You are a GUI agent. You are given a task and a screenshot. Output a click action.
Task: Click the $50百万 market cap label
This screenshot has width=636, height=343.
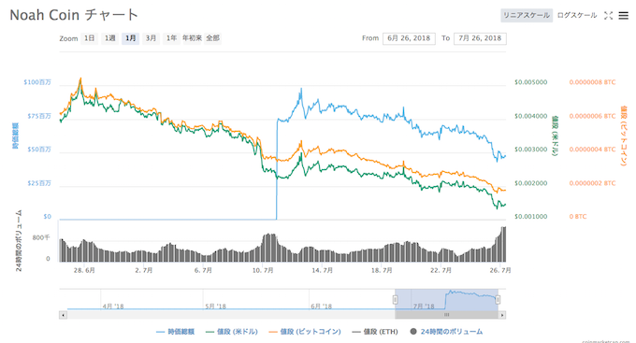39,150
